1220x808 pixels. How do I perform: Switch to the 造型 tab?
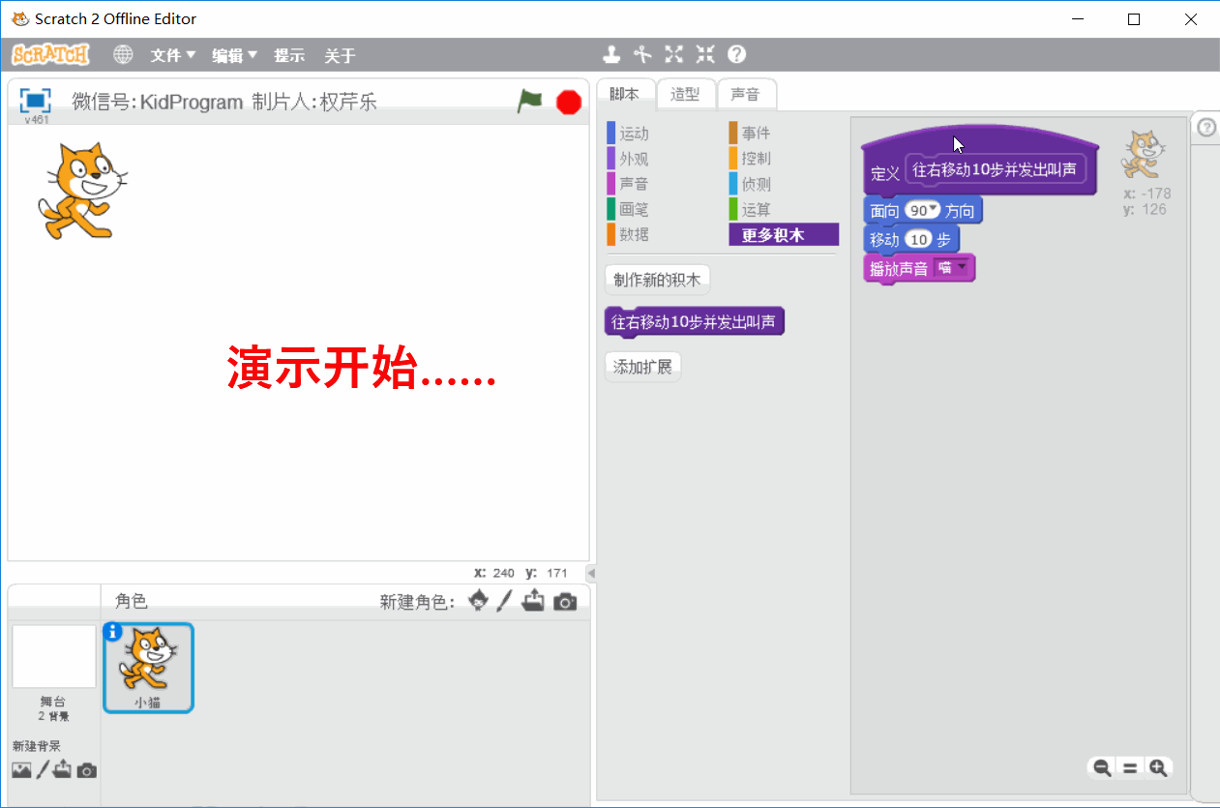coord(686,94)
